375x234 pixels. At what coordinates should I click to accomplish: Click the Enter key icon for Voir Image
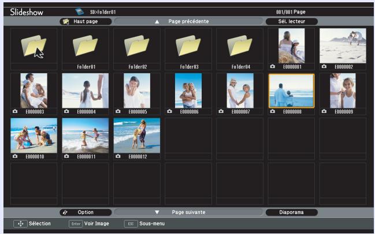pyautogui.click(x=76, y=224)
